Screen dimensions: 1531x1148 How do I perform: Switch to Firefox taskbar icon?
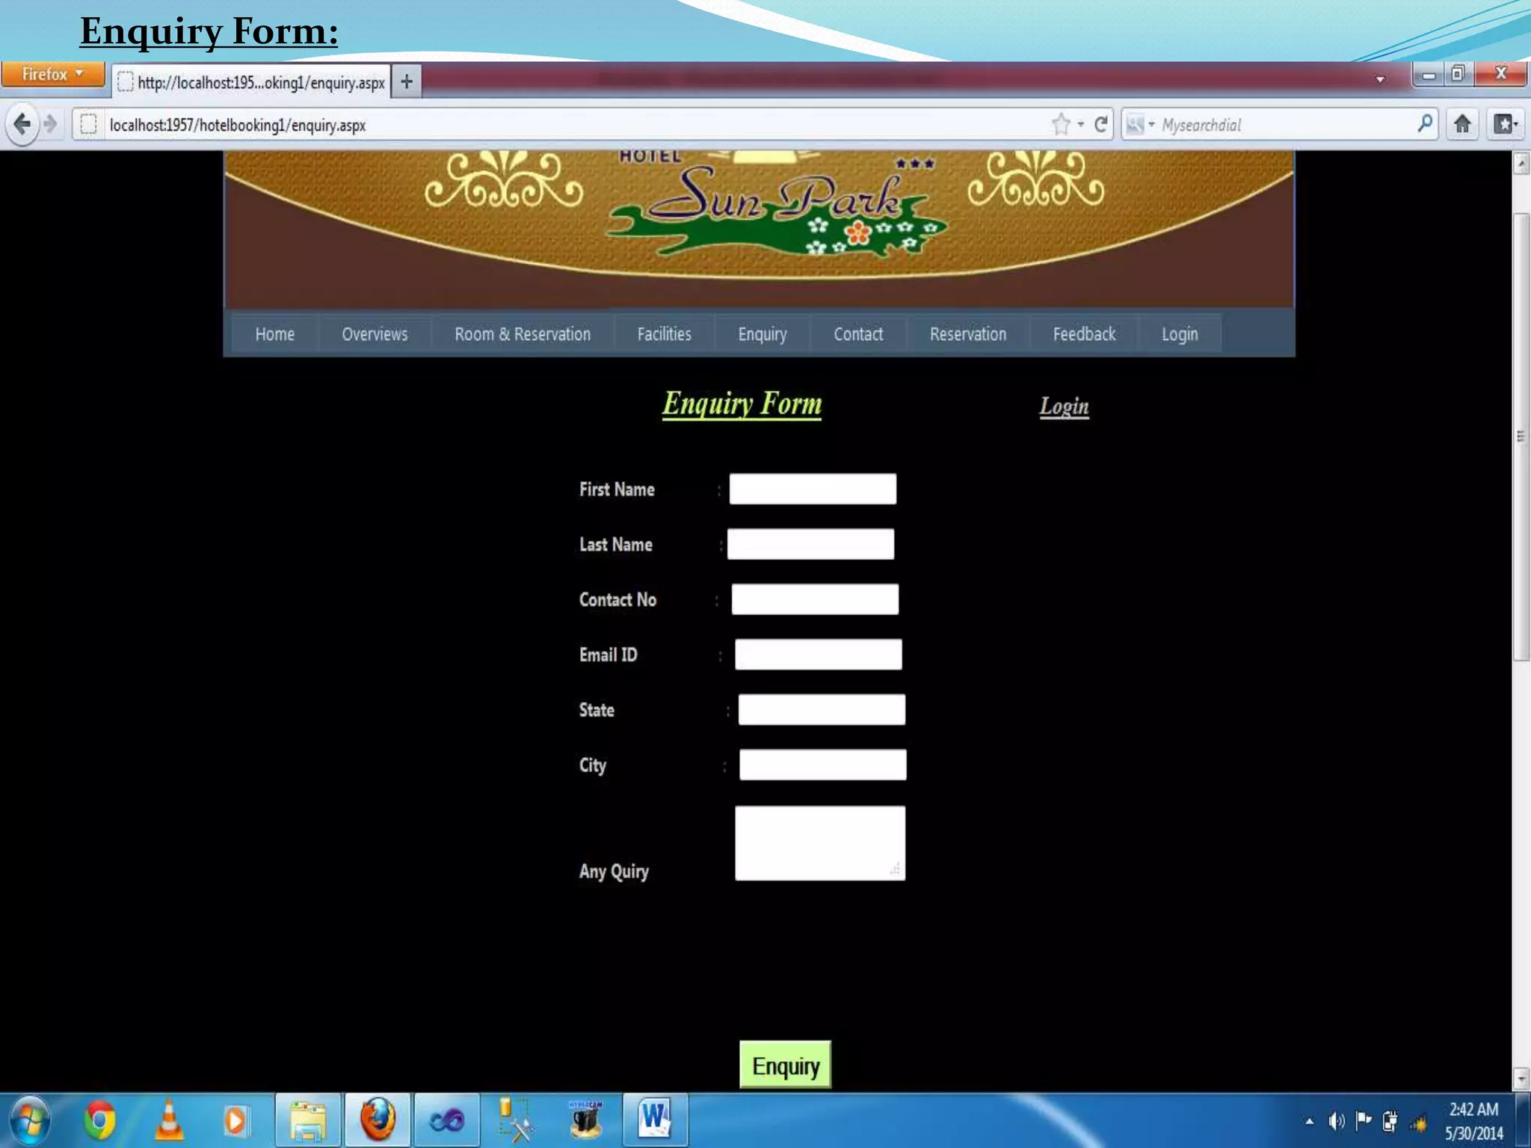tap(378, 1121)
